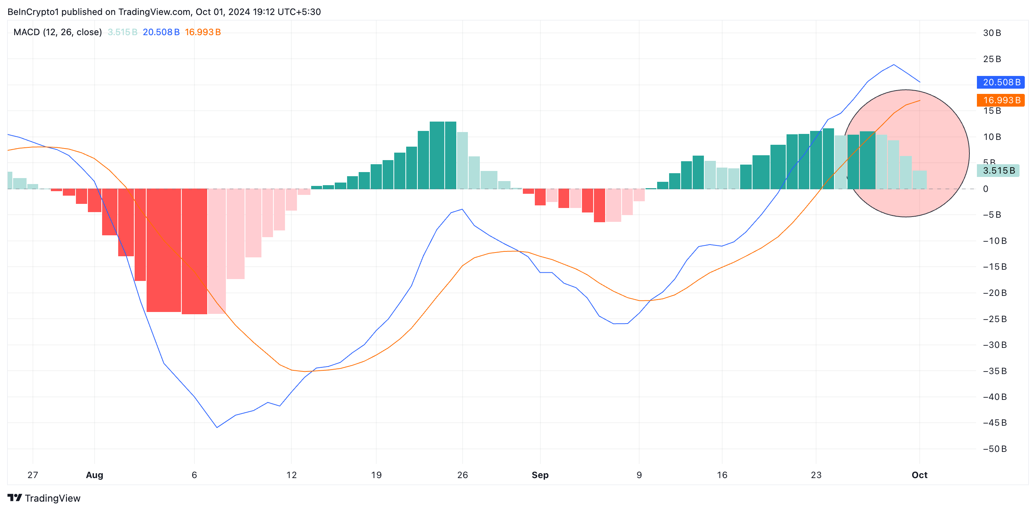The width and height of the screenshot is (1036, 511).
Task: Select the orange 16.993 B price tag
Action: coord(1001,100)
